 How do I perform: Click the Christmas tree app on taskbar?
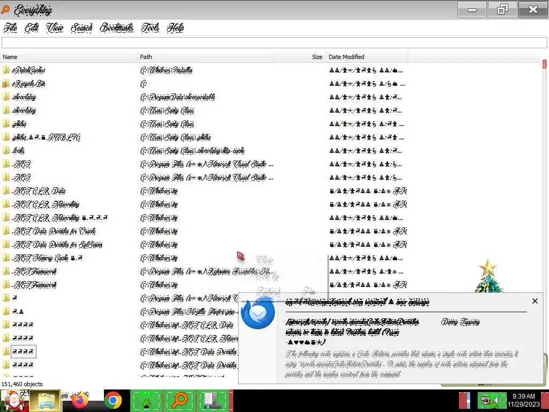146,401
